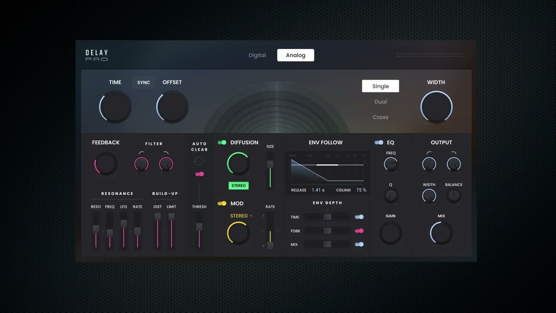Screen dimensions: 556x313
Task: Toggle the ENV DEPTH TIME switch
Action: 359,217
